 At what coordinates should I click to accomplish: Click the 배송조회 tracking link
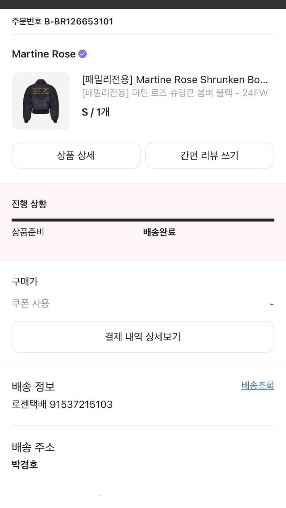click(x=258, y=385)
